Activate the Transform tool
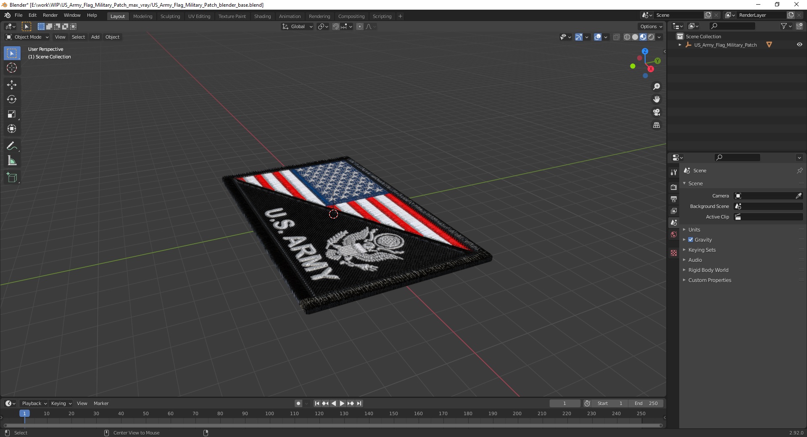This screenshot has width=807, height=437. click(12, 129)
